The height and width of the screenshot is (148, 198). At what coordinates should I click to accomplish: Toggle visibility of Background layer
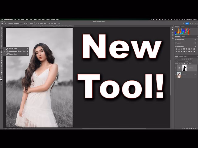tap(175, 75)
